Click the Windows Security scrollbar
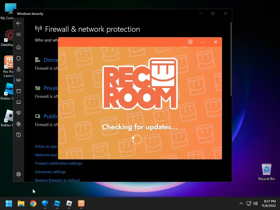 231,59
